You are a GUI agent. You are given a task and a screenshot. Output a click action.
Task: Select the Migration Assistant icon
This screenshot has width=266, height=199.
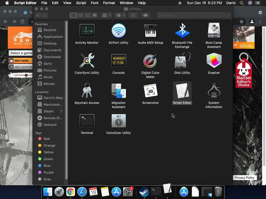(x=118, y=90)
